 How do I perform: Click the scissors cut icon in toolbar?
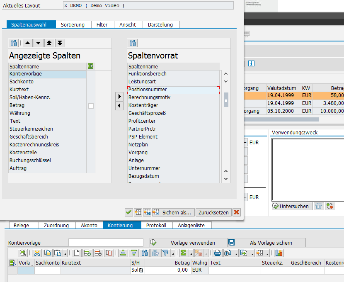(37, 253)
